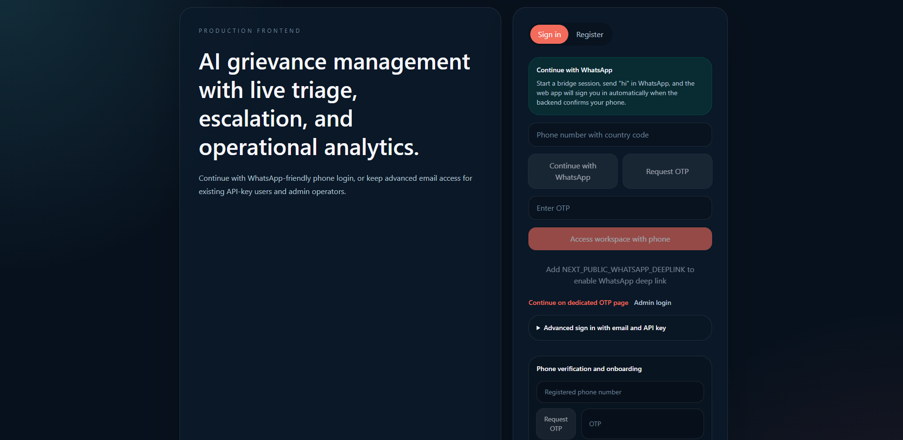Click the Continue with WhatsApp info card heading
The height and width of the screenshot is (440, 903).
click(575, 70)
